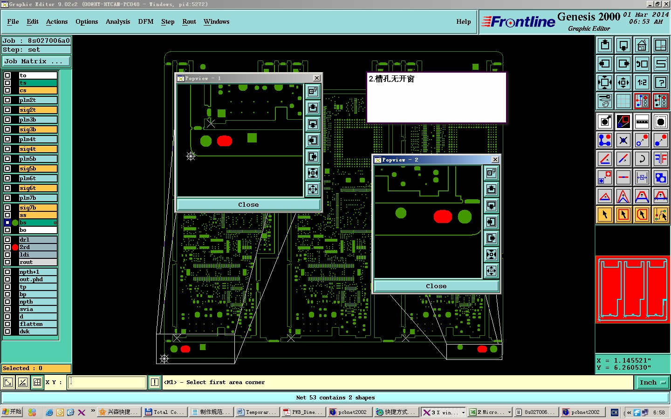
Task: Click the orange sig2t layer name swatch
Action: [38, 110]
